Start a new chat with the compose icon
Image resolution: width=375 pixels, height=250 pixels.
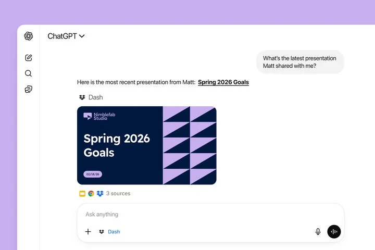[29, 58]
